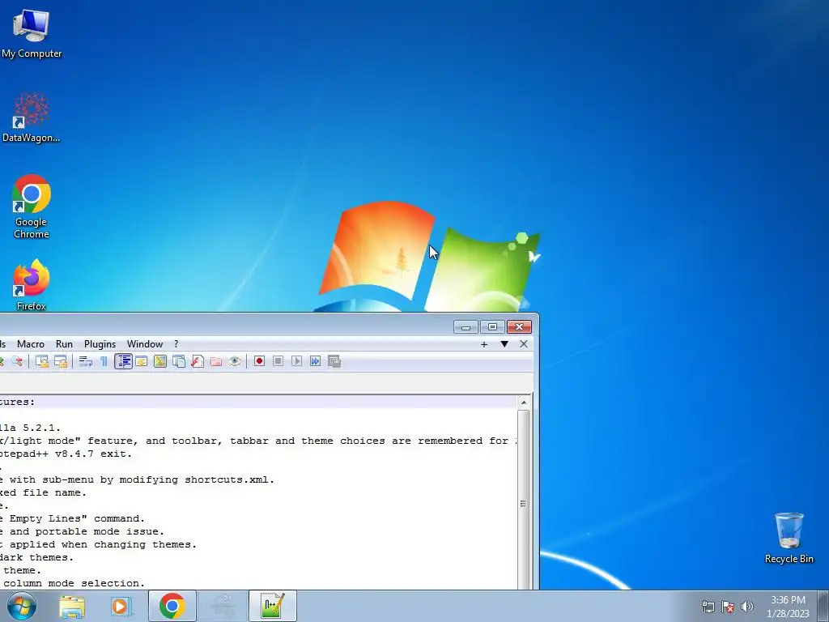Open the Function List panel icon
Screen dimensions: 829x622
pyautogui.click(x=198, y=361)
